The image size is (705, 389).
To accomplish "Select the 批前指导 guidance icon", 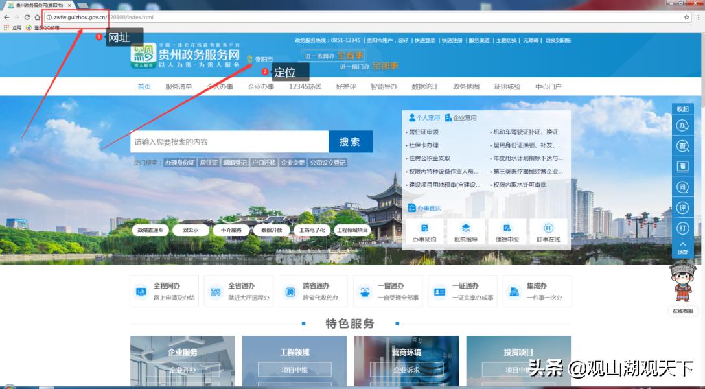I will coord(467,231).
